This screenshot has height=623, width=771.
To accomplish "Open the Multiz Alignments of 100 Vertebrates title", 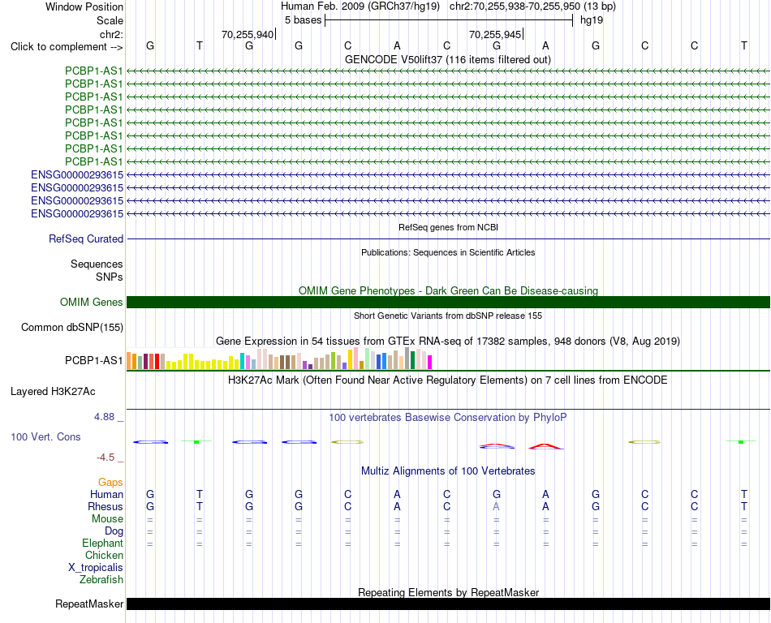I will 448,471.
